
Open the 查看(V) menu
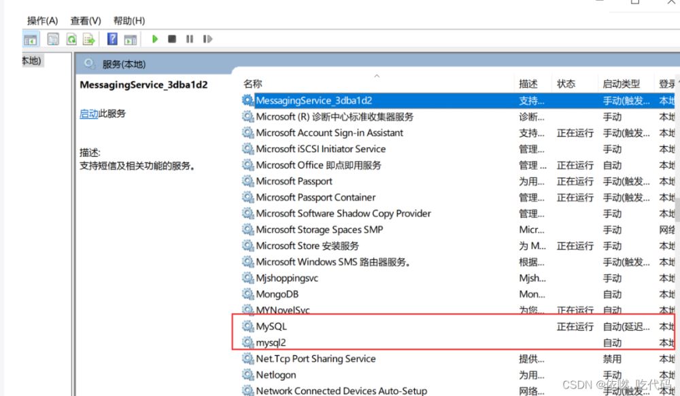86,21
